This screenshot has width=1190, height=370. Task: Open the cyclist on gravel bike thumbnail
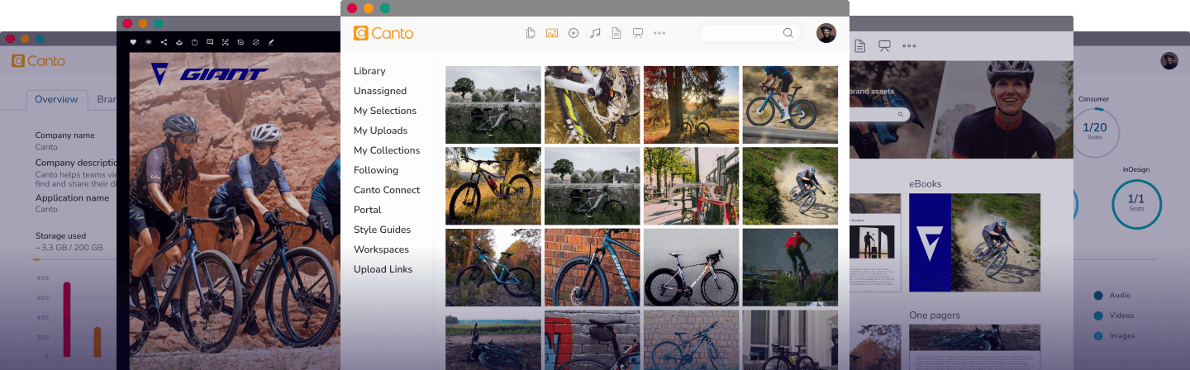point(790,105)
